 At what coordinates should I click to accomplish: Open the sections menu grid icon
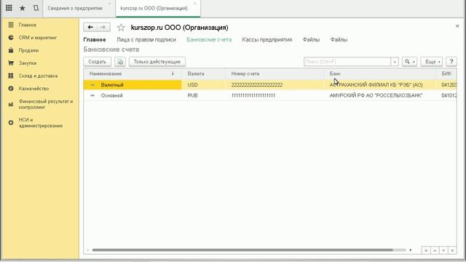(x=9, y=8)
